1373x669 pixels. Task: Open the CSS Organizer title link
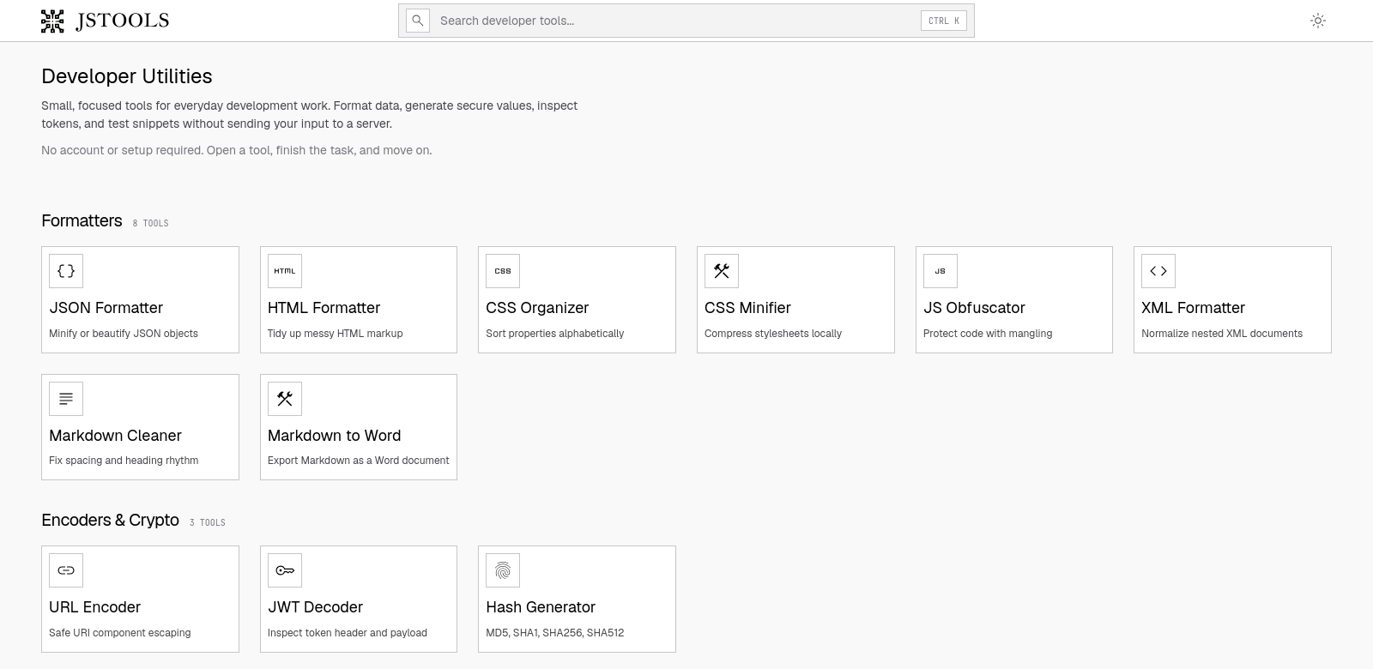537,308
